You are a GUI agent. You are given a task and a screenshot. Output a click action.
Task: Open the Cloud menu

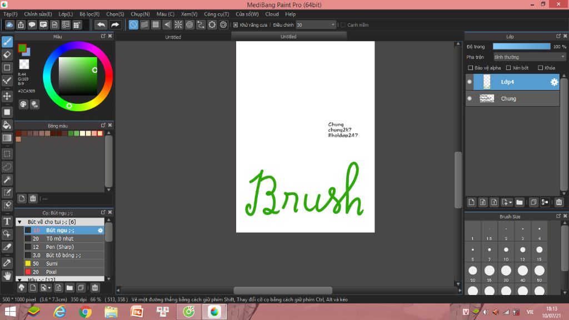tap(272, 14)
